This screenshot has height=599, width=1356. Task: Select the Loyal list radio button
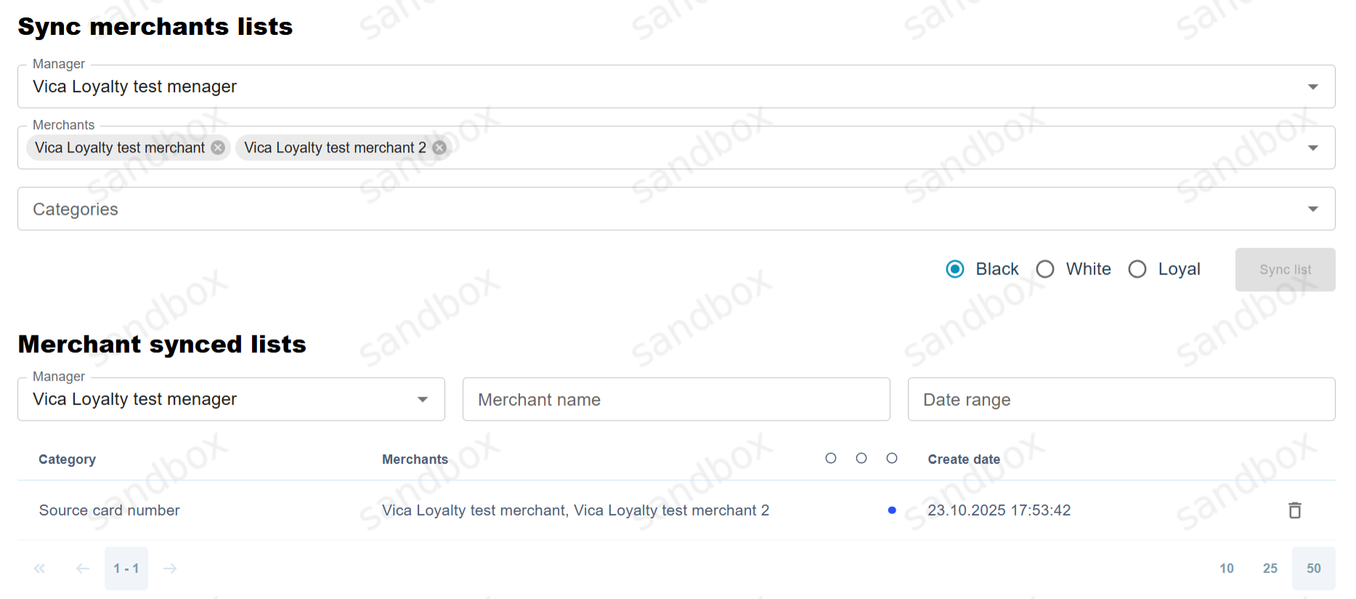click(1137, 269)
